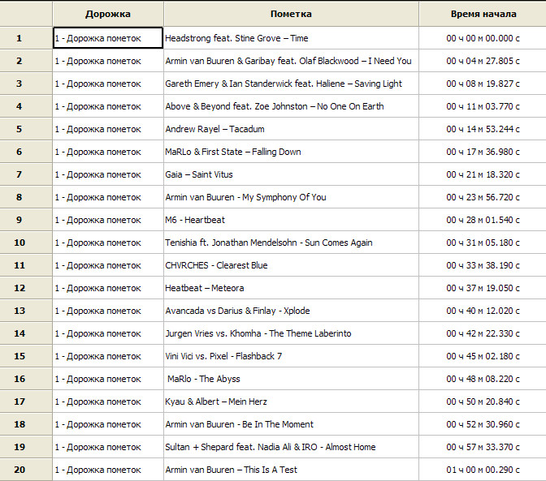Click start time 00 ч 04 м 27.805 с
This screenshot has width=546, height=481.
(x=483, y=61)
